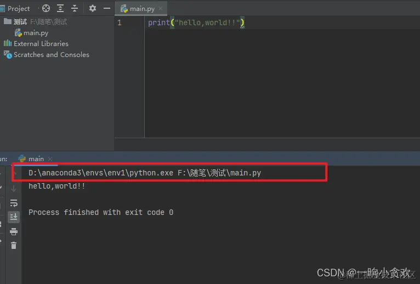Click the python.exe command line output

coord(145,173)
